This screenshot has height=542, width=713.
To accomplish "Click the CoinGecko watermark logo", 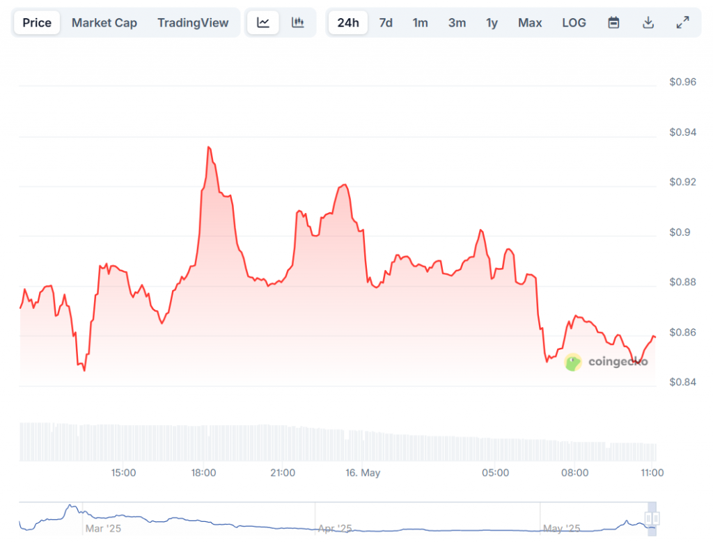I will click(x=606, y=362).
